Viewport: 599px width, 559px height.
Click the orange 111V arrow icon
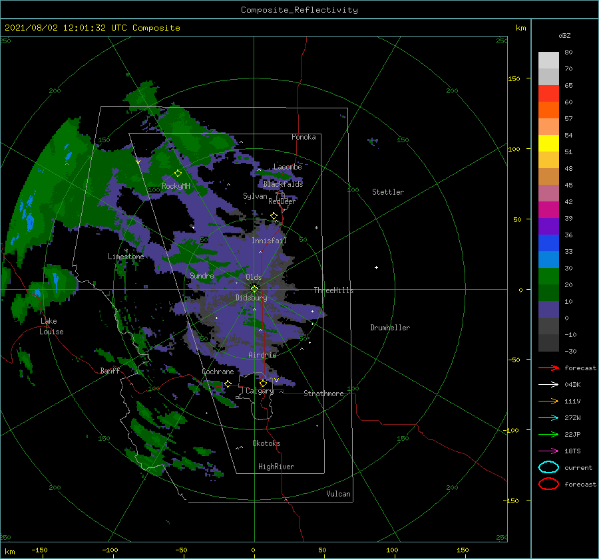548,401
